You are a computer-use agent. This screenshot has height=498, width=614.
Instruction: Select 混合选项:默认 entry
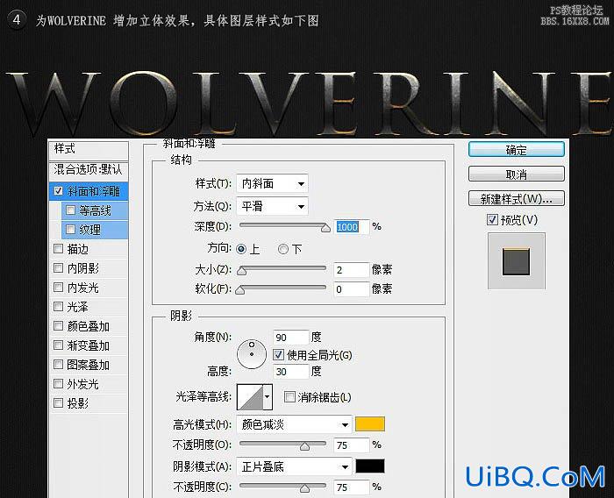point(89,169)
